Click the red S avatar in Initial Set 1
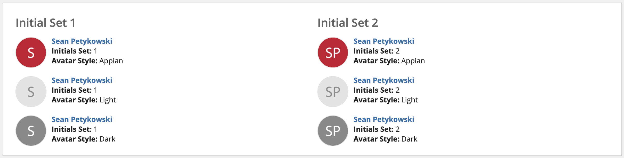This screenshot has width=624, height=158. tap(31, 52)
